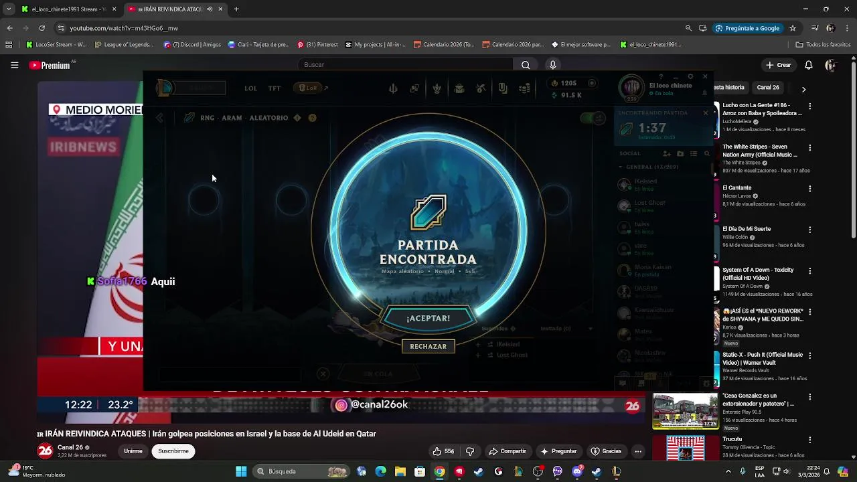Open the profile cards icon in client header
857x482 pixels.
[x=415, y=88]
